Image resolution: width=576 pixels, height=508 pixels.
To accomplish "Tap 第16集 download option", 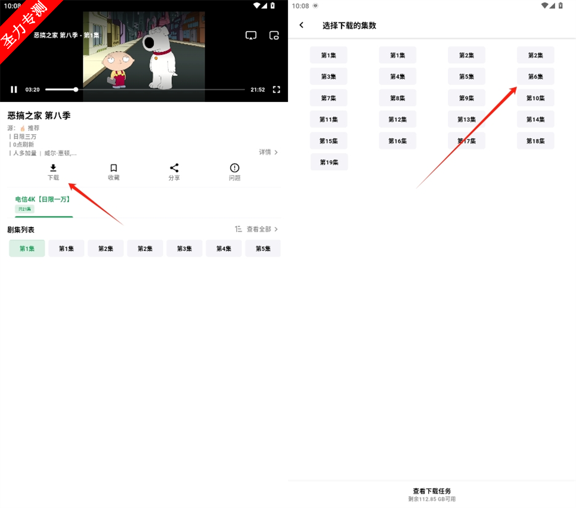I will click(x=398, y=141).
